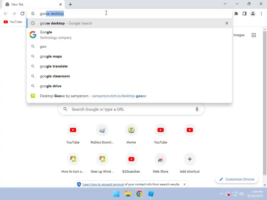The width and height of the screenshot is (267, 200).
Task: Select the Google Technology company suggestion
Action: 129,35
